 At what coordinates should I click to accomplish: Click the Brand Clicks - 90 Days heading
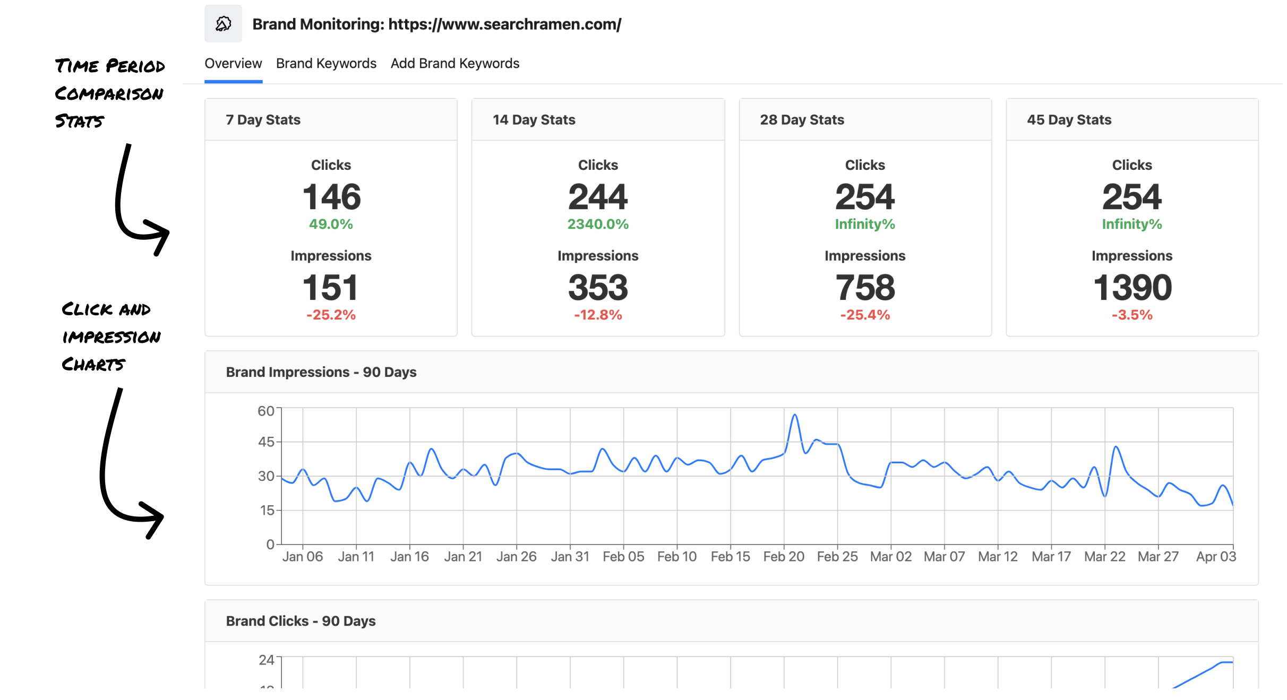(x=301, y=621)
